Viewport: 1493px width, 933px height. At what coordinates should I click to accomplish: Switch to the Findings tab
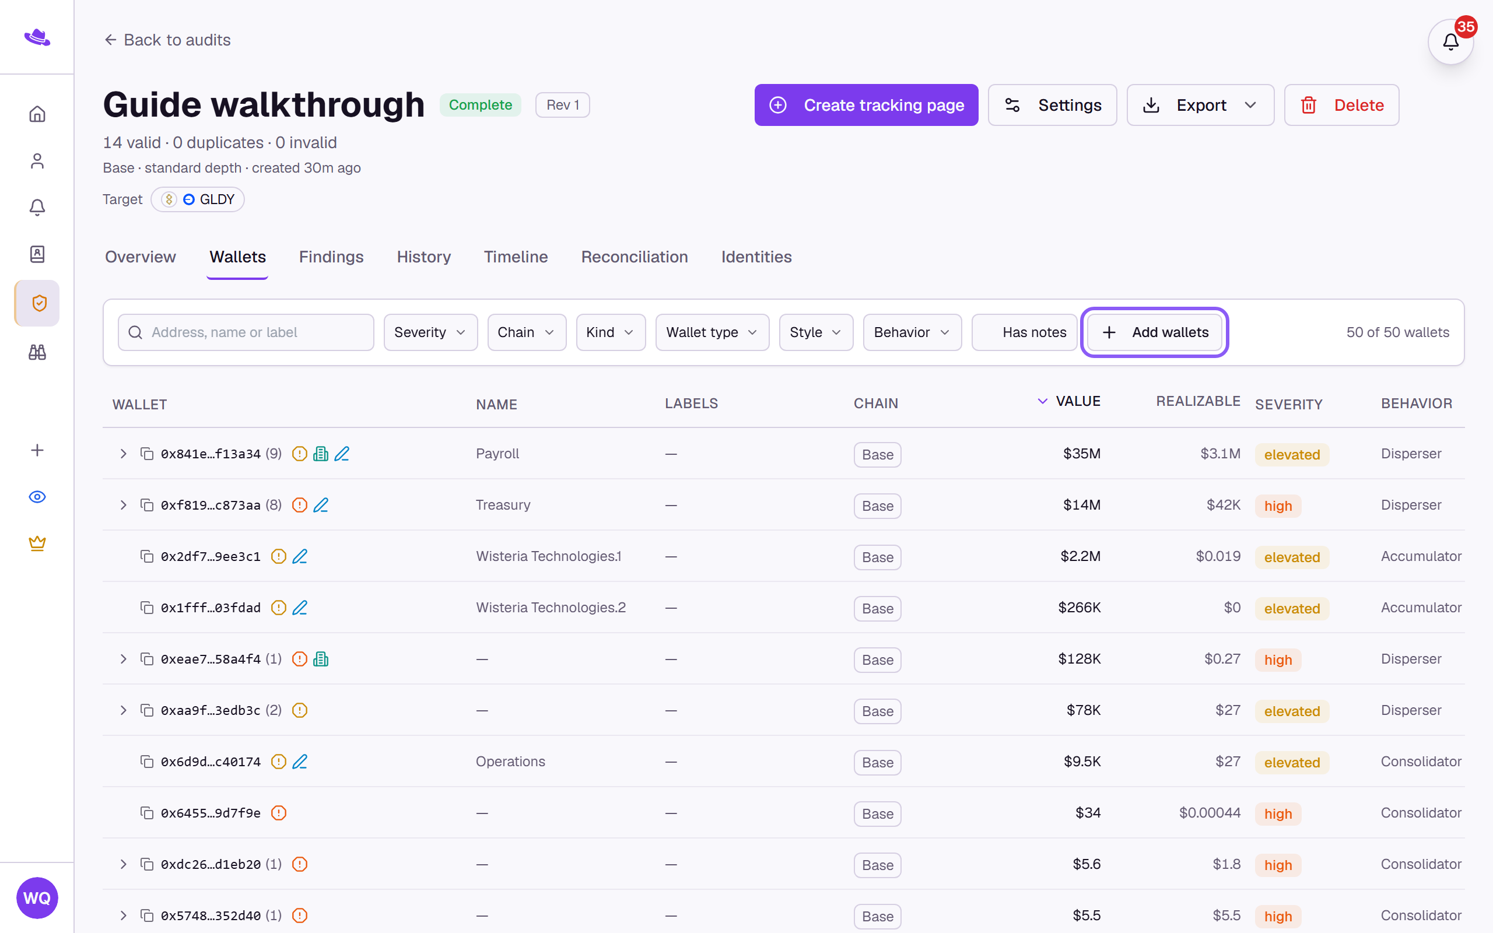click(x=331, y=257)
